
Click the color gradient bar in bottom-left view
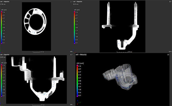click(1, 81)
